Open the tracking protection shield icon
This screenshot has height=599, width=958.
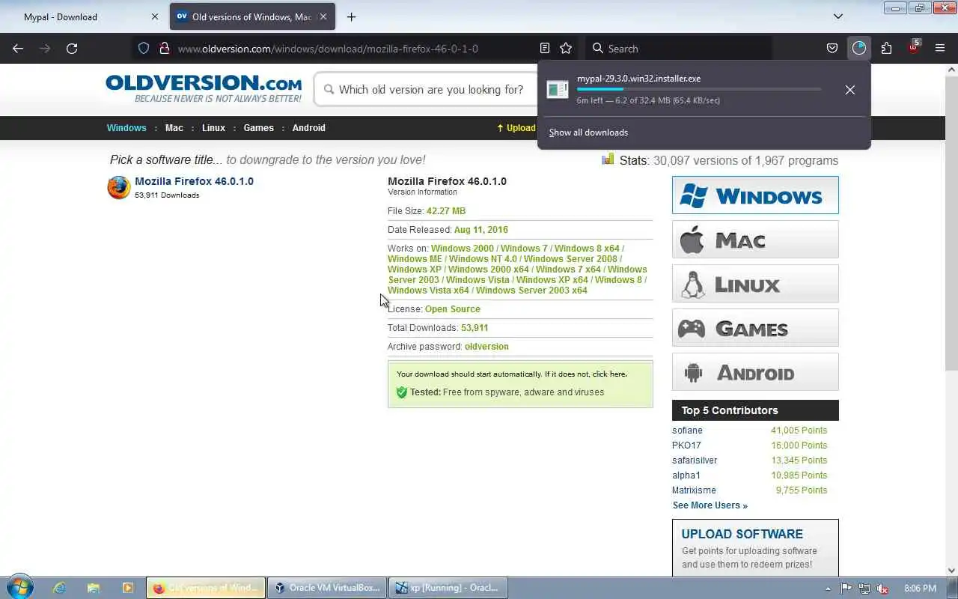coord(144,48)
